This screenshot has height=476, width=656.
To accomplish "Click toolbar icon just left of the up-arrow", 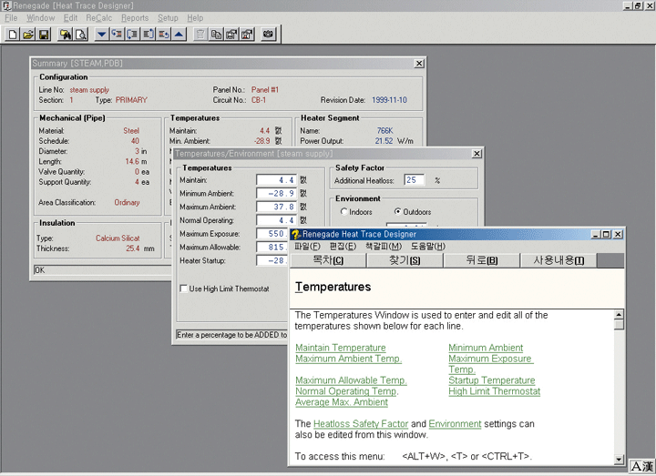I will coord(164,35).
